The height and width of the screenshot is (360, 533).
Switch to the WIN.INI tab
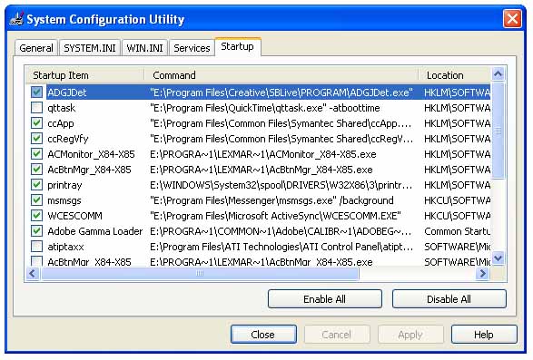(144, 48)
